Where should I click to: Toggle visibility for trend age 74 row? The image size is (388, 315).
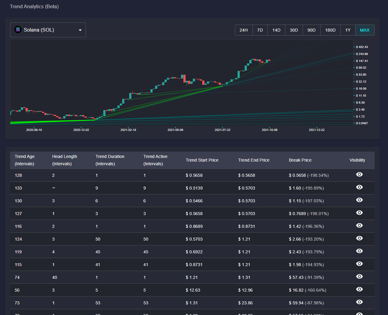pyautogui.click(x=359, y=277)
